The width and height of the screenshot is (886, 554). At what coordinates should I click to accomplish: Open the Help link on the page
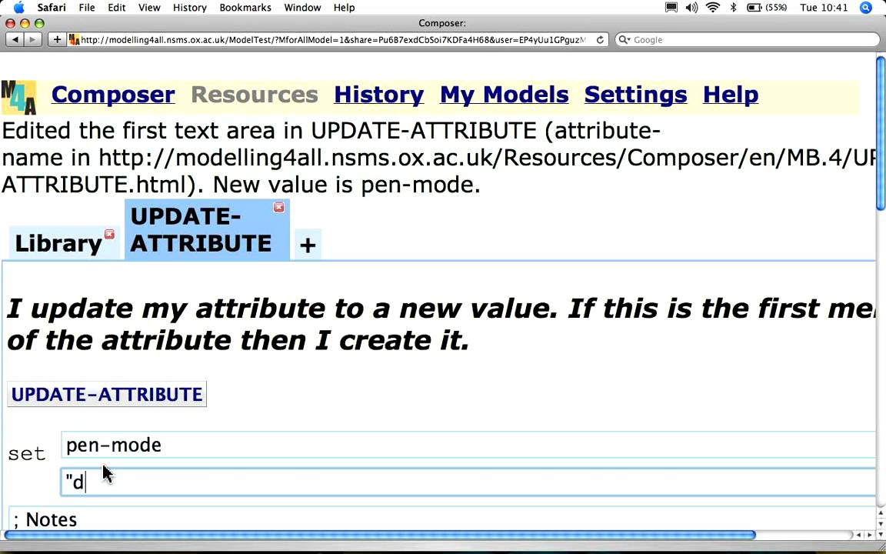coord(731,95)
